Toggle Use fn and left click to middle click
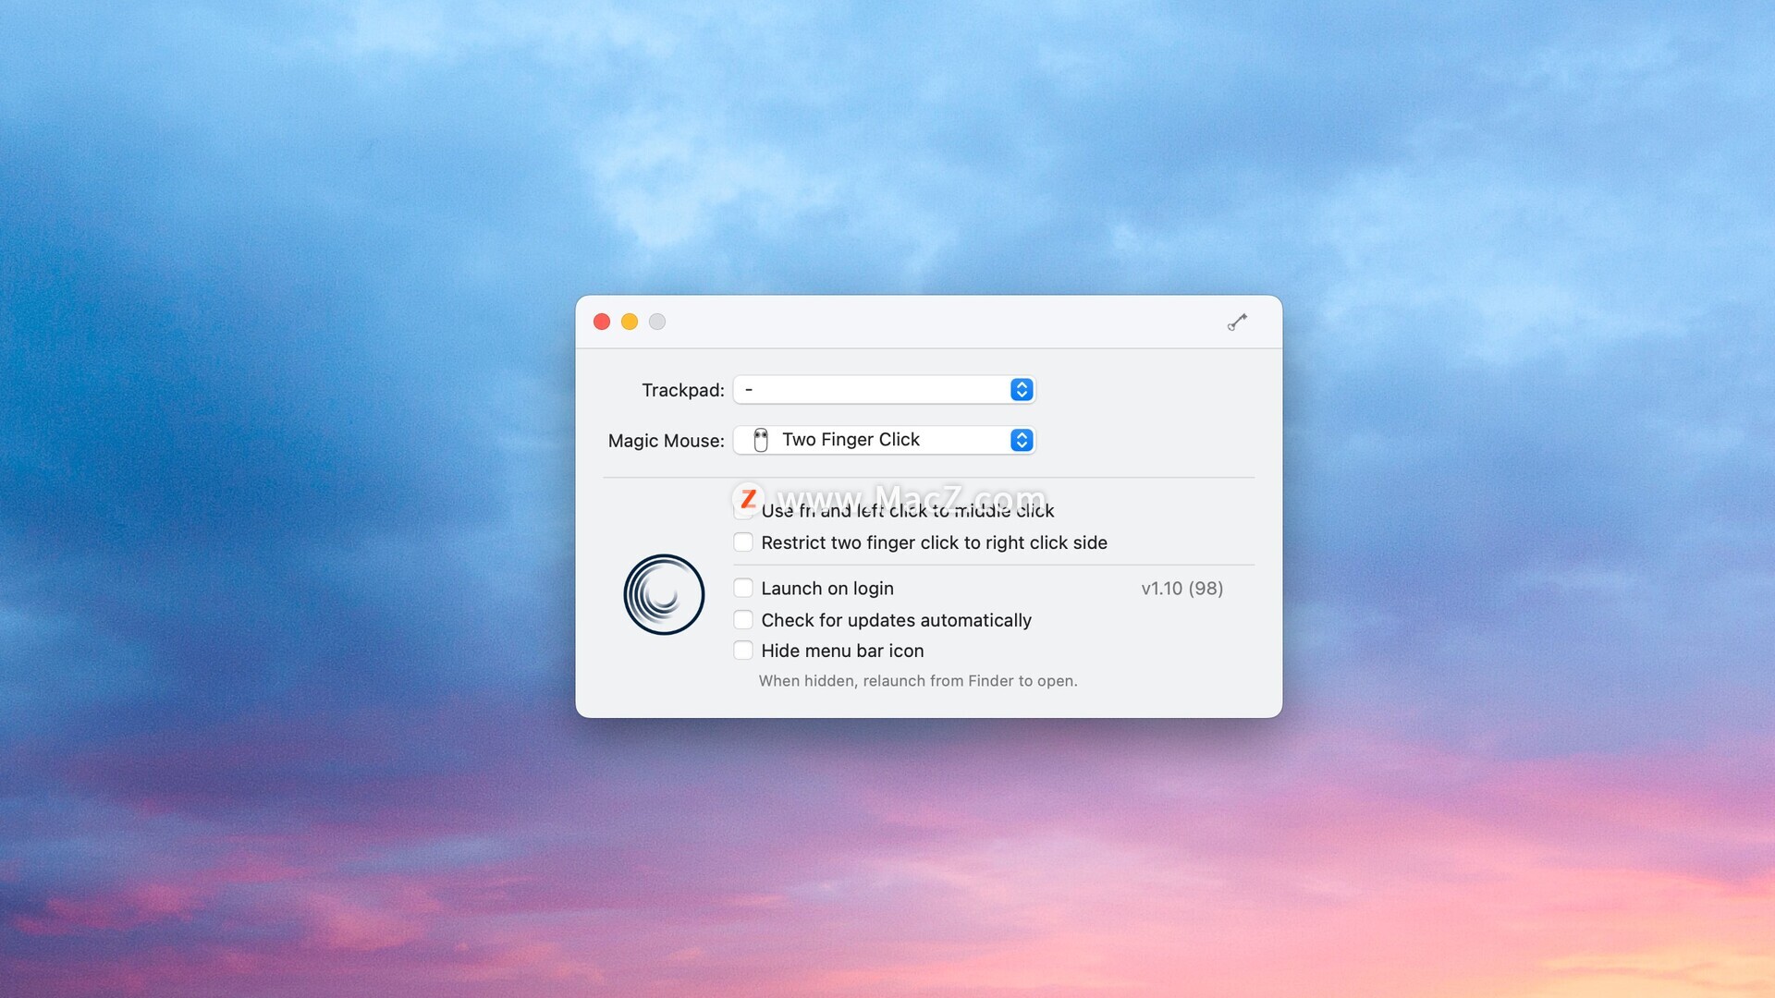Screen dimensions: 1775x998 click(743, 510)
